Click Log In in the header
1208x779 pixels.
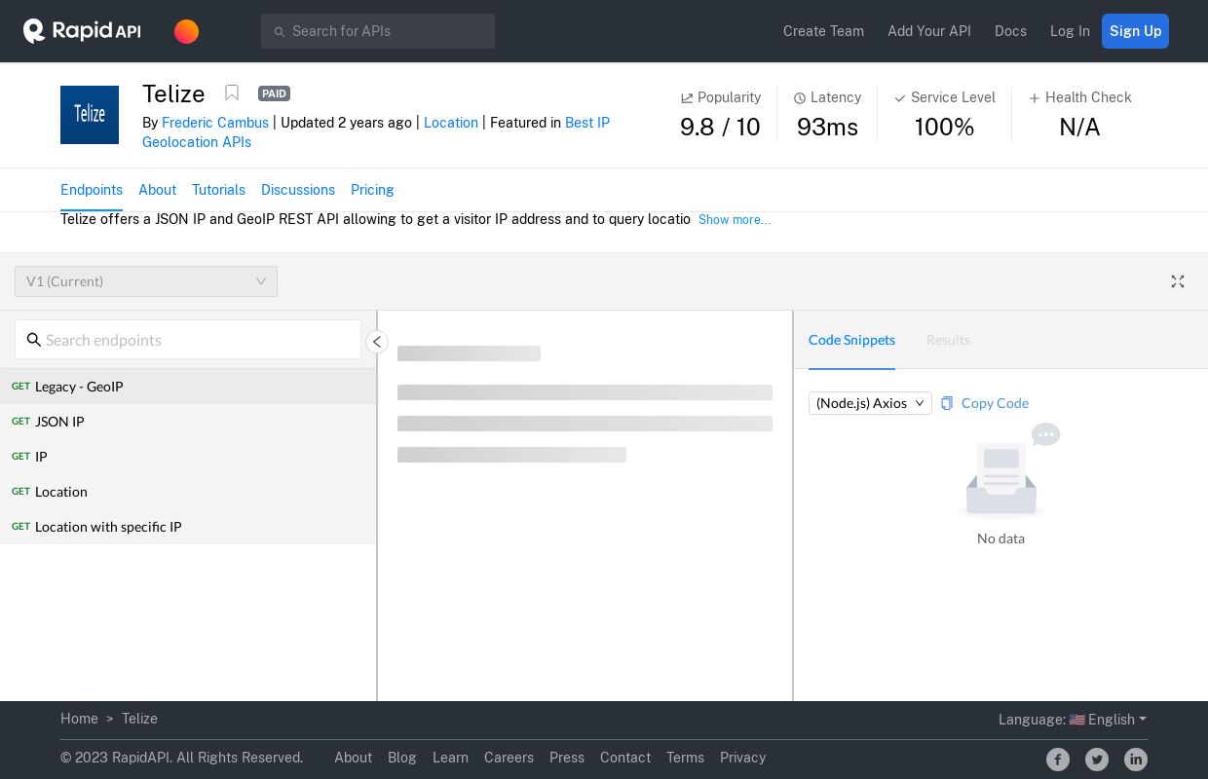click(x=1070, y=31)
